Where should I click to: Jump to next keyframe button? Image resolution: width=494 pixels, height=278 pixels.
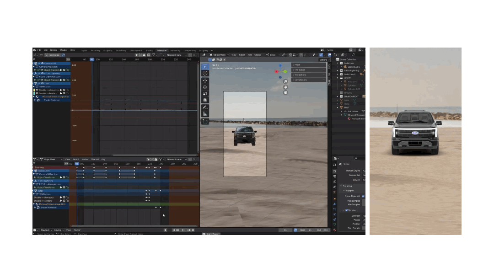coord(189,230)
